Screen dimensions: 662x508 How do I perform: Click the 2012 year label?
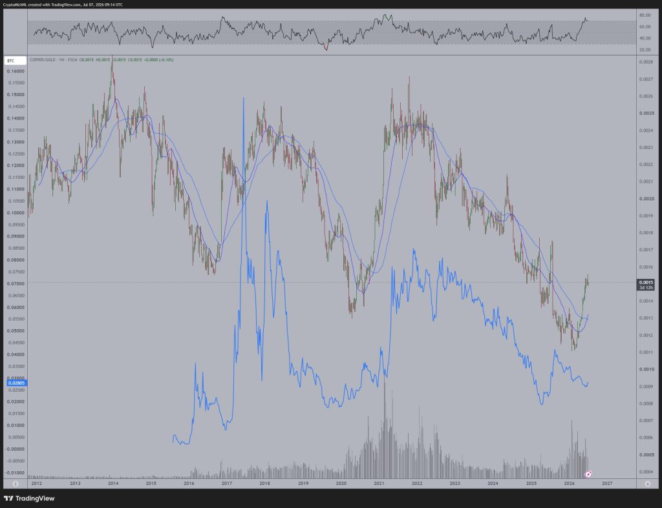pyautogui.click(x=37, y=483)
